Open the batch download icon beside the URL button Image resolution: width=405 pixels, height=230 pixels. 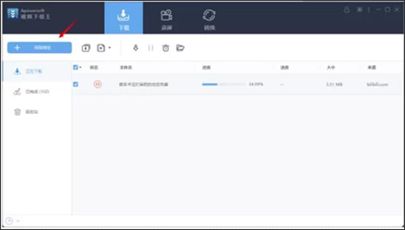[86, 48]
